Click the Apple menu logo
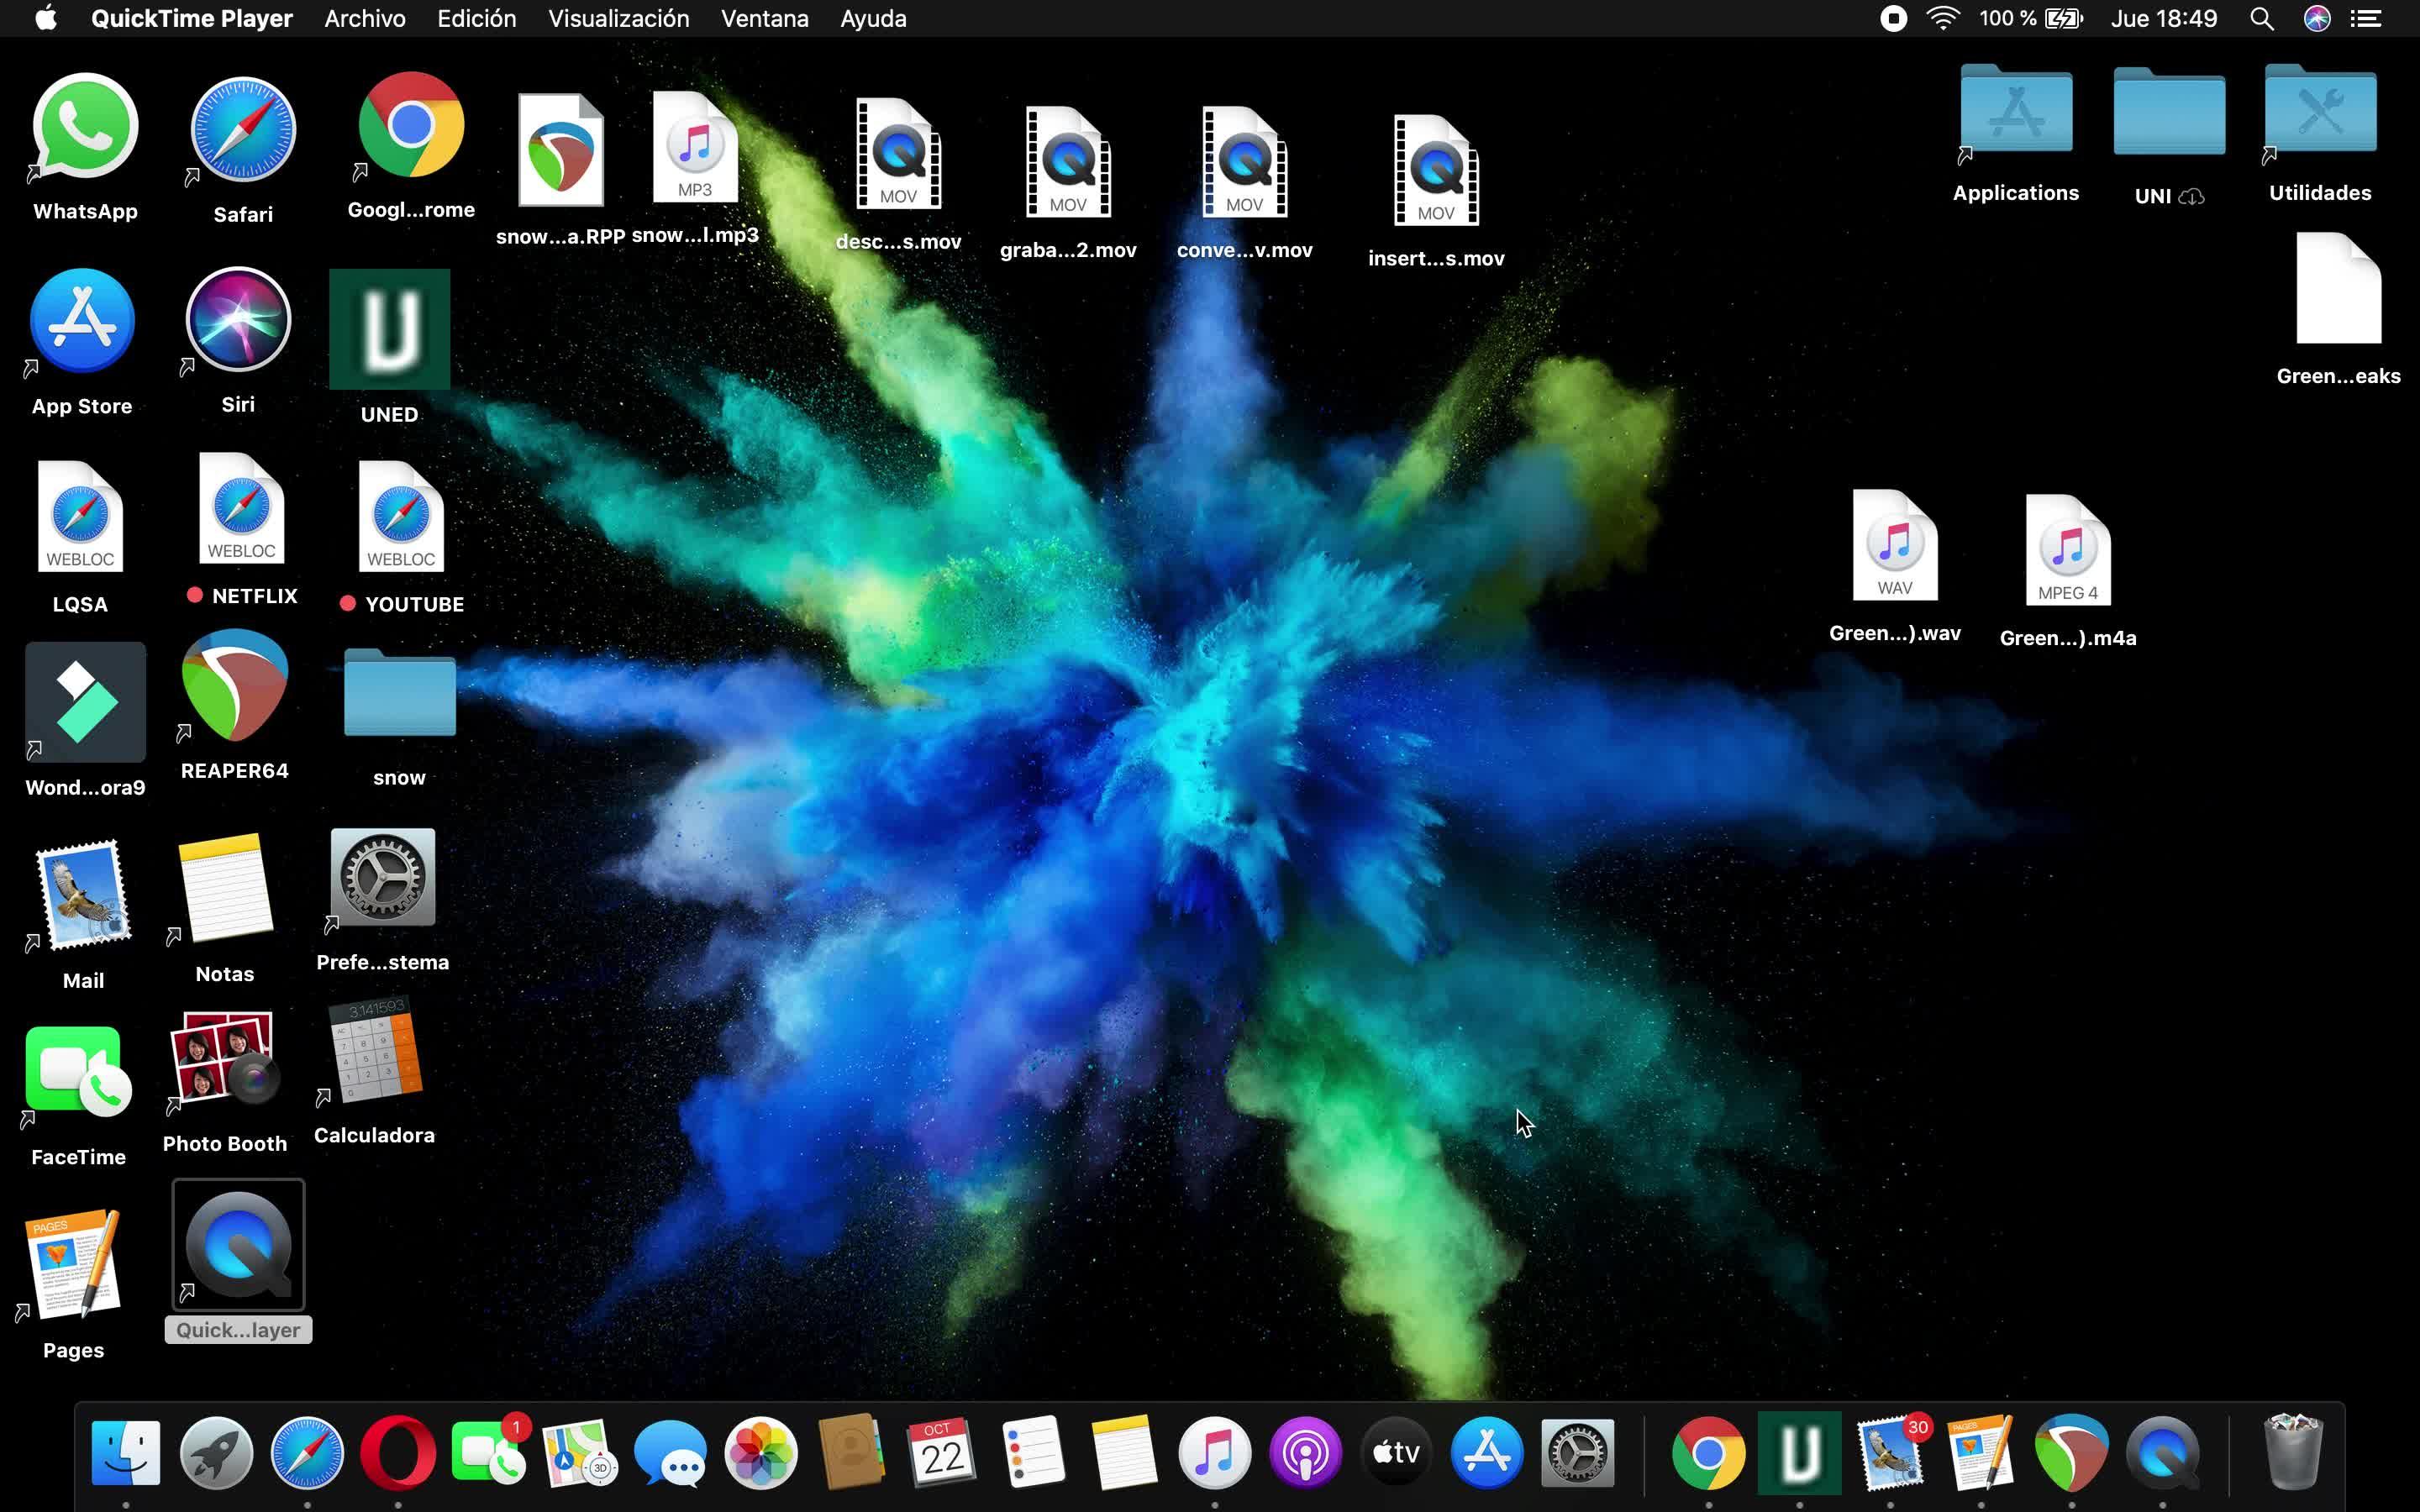The image size is (2420, 1512). click(46, 19)
